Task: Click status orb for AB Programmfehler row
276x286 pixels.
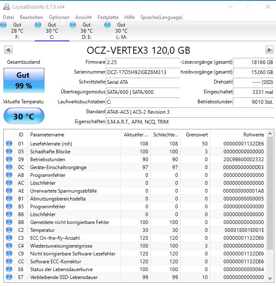Action: 9,175
